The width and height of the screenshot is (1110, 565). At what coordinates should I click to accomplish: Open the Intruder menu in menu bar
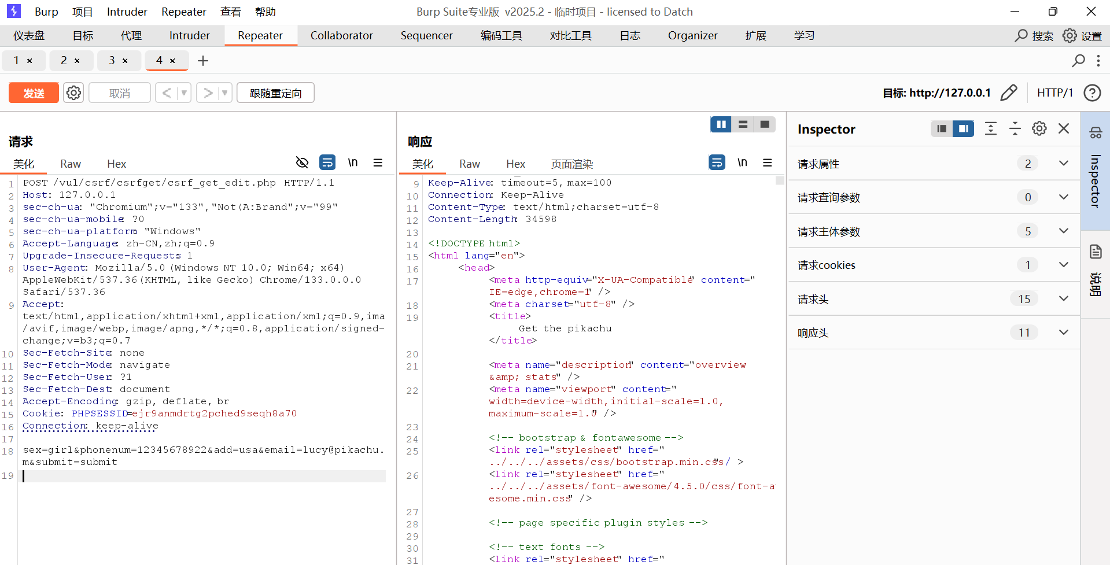pyautogui.click(x=127, y=12)
